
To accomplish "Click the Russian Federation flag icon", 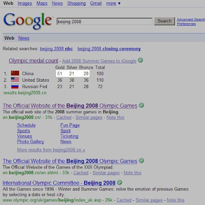I will coord(15,86).
